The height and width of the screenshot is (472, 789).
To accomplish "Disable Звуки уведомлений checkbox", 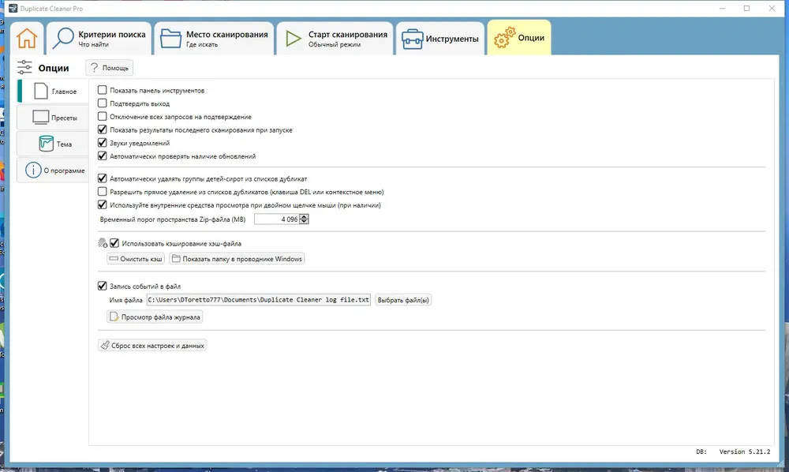I will (102, 143).
